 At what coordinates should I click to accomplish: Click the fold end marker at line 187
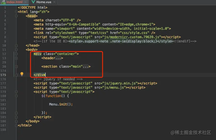click(x=16, y=125)
